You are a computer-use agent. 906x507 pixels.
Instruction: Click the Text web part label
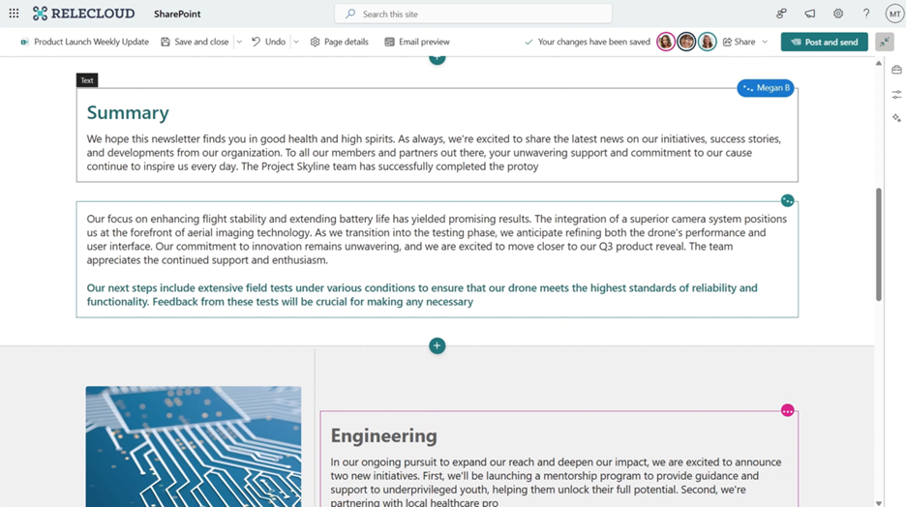[87, 80]
